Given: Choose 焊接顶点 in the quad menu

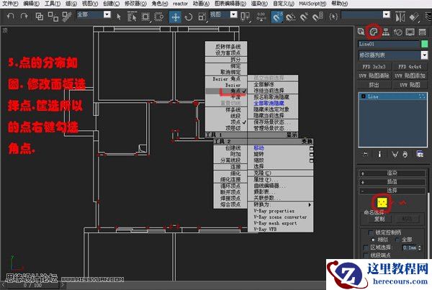Looking at the screenshot, I should (x=230, y=198).
